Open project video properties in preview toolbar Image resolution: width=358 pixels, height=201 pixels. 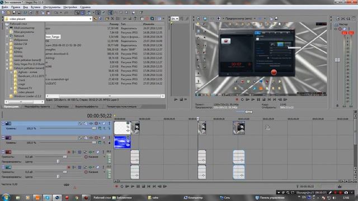coord(198,18)
